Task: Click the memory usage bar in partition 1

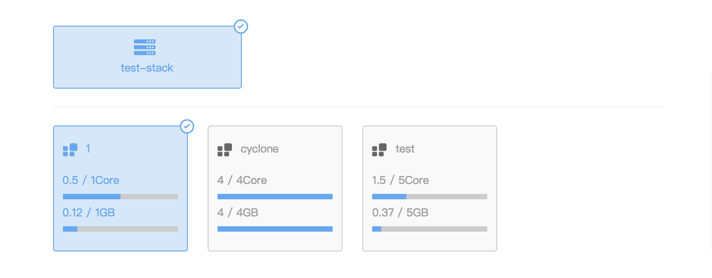Action: (120, 229)
